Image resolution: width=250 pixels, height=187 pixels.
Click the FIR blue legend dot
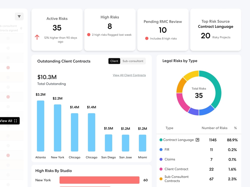tap(161, 150)
